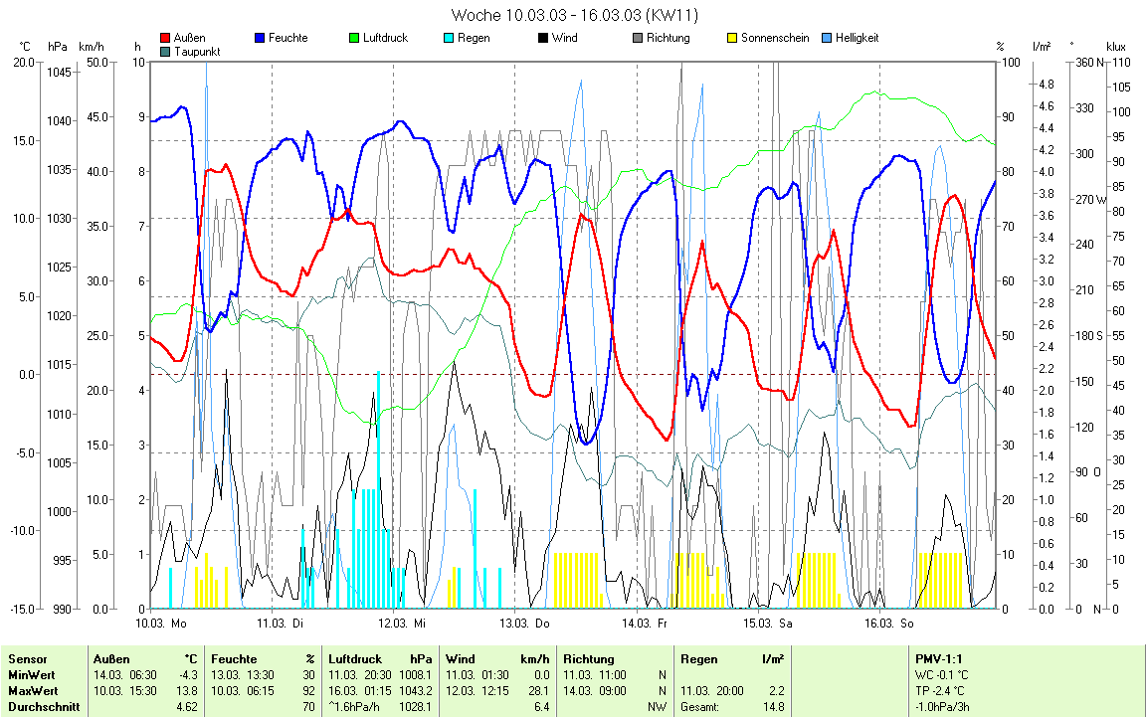
Task: Click the yellow Sonnenschein legend swatch
Action: (x=732, y=39)
